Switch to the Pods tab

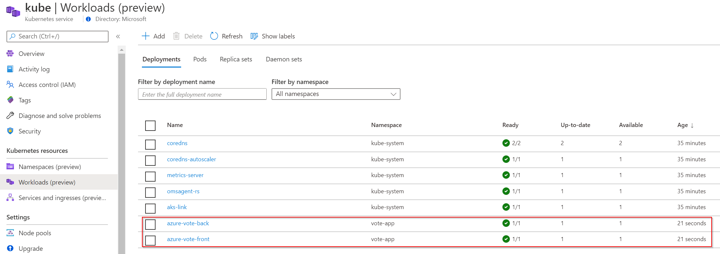(200, 59)
